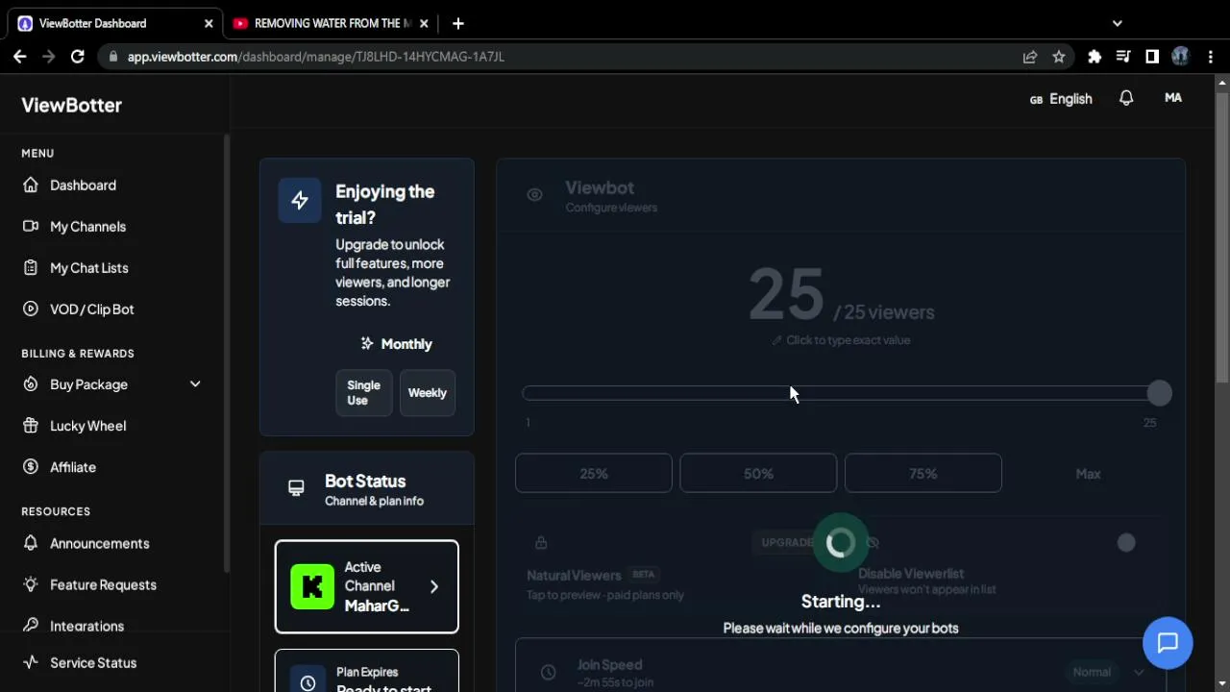The height and width of the screenshot is (692, 1230).
Task: Click the Viewbot eye icon
Action: 534,195
